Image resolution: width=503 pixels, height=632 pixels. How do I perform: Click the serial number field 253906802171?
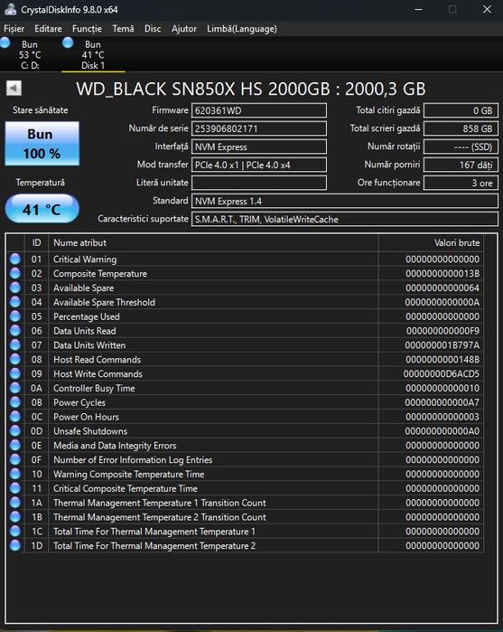pos(259,128)
